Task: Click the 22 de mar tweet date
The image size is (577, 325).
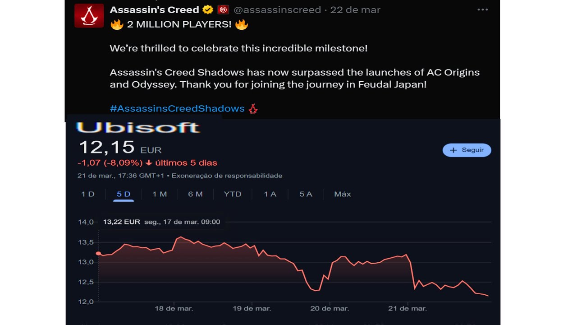Action: [x=355, y=9]
